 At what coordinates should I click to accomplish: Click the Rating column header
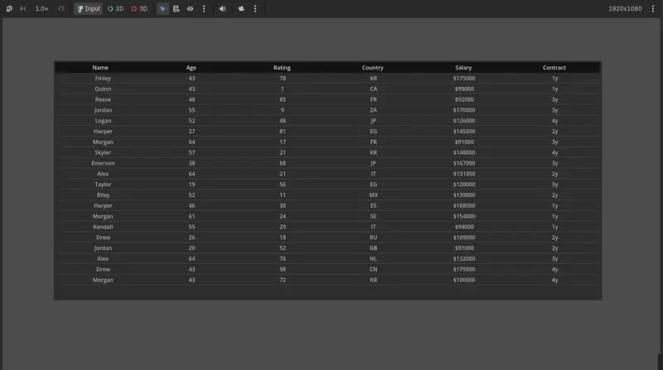(282, 68)
